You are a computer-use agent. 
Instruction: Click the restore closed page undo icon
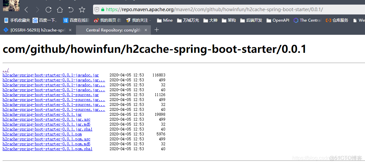[x=71, y=10]
